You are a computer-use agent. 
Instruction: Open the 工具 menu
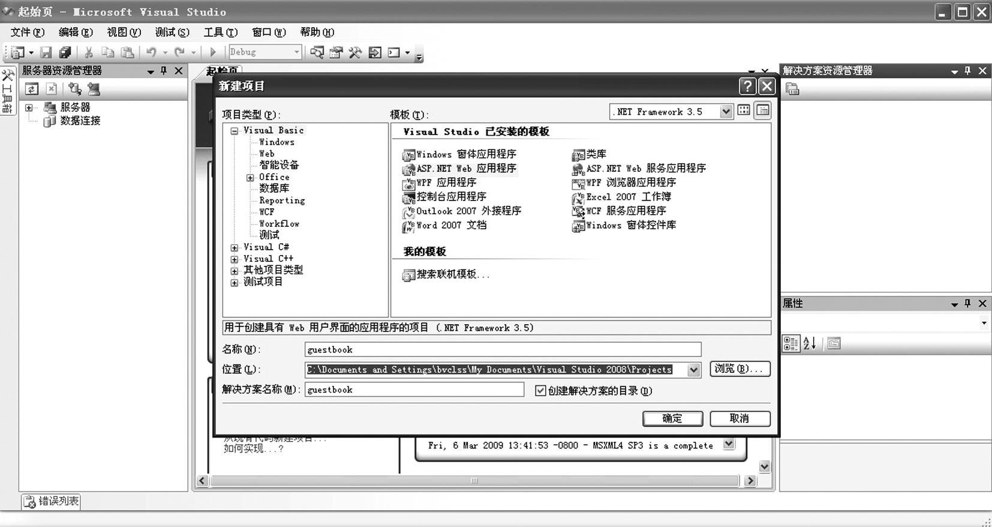coord(221,32)
